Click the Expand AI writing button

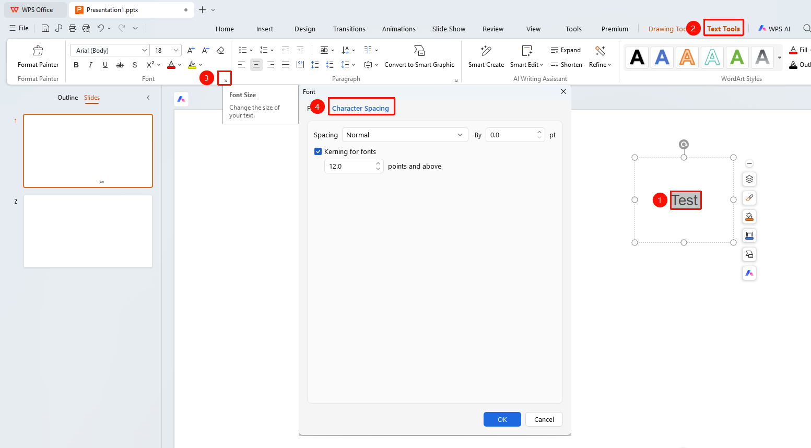click(566, 50)
